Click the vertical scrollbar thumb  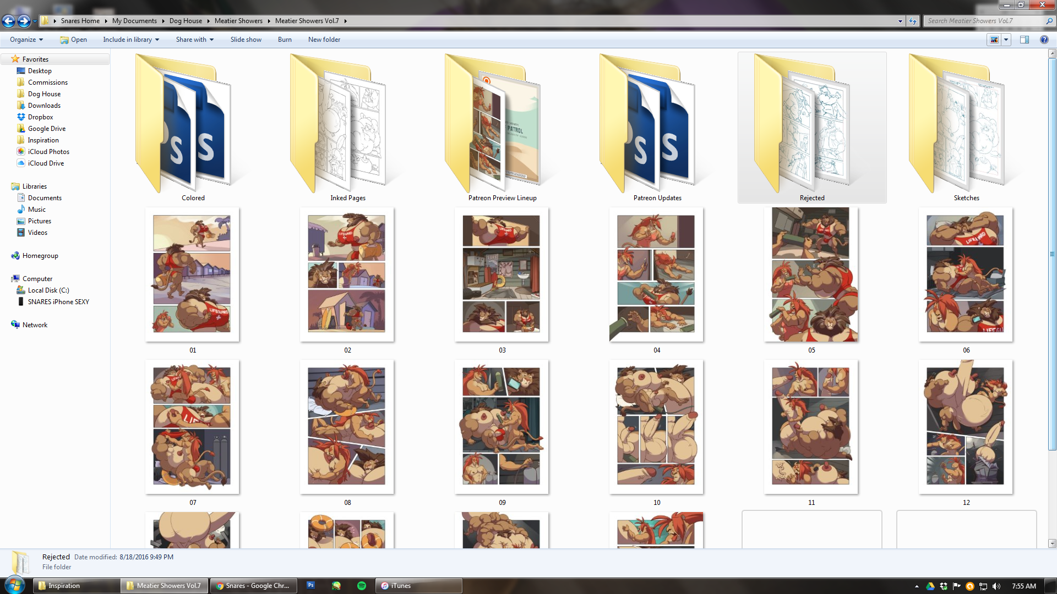tap(1052, 253)
